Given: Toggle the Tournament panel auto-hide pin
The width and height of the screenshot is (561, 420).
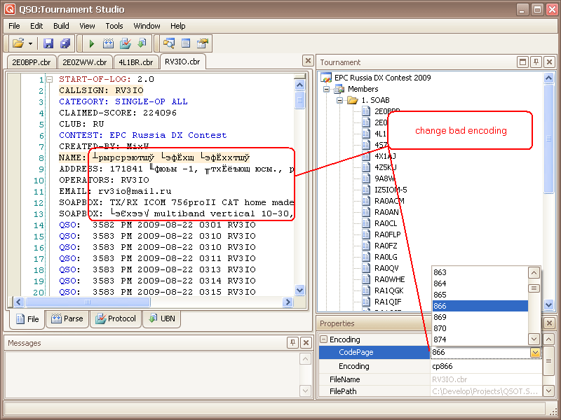Looking at the screenshot, I should coord(536,62).
